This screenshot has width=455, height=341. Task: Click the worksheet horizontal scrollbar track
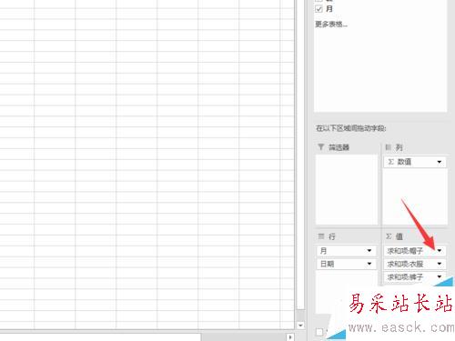(244, 337)
